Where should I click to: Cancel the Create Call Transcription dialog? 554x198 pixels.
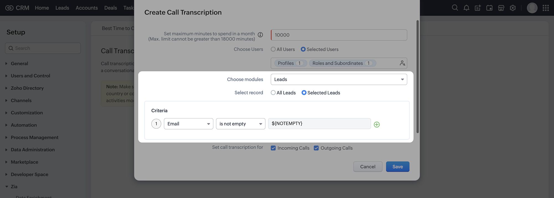click(x=368, y=167)
